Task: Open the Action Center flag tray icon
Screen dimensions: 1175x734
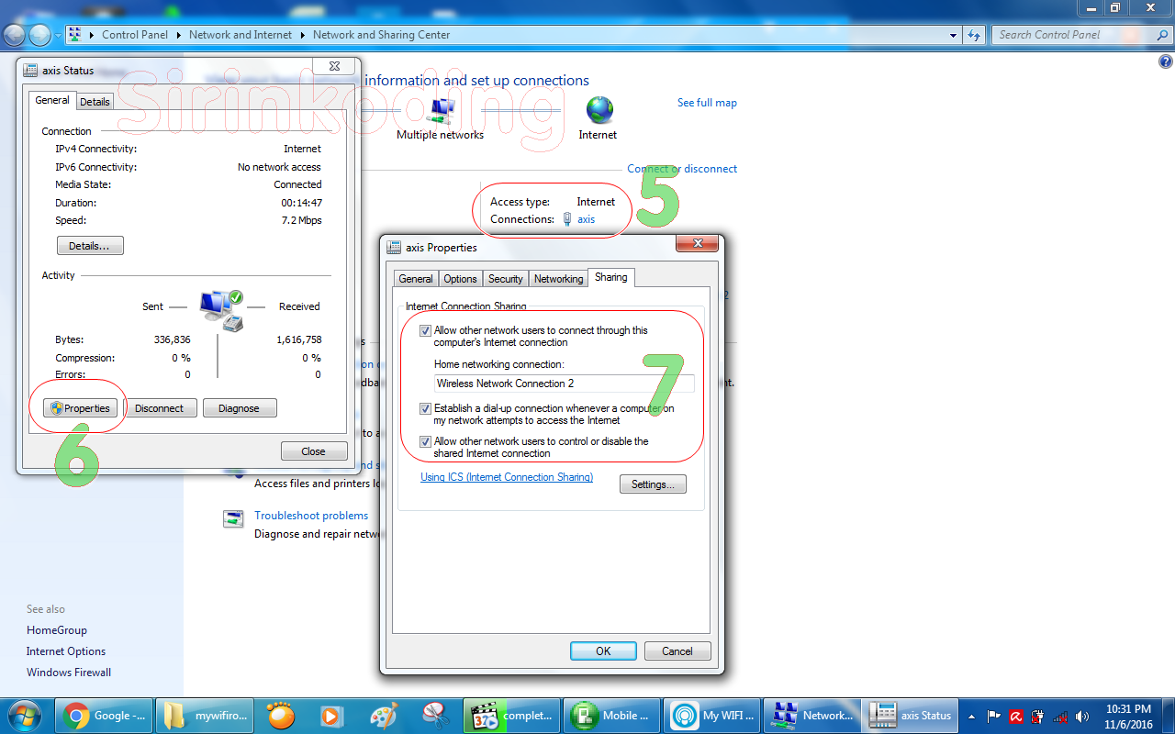Action: point(994,717)
